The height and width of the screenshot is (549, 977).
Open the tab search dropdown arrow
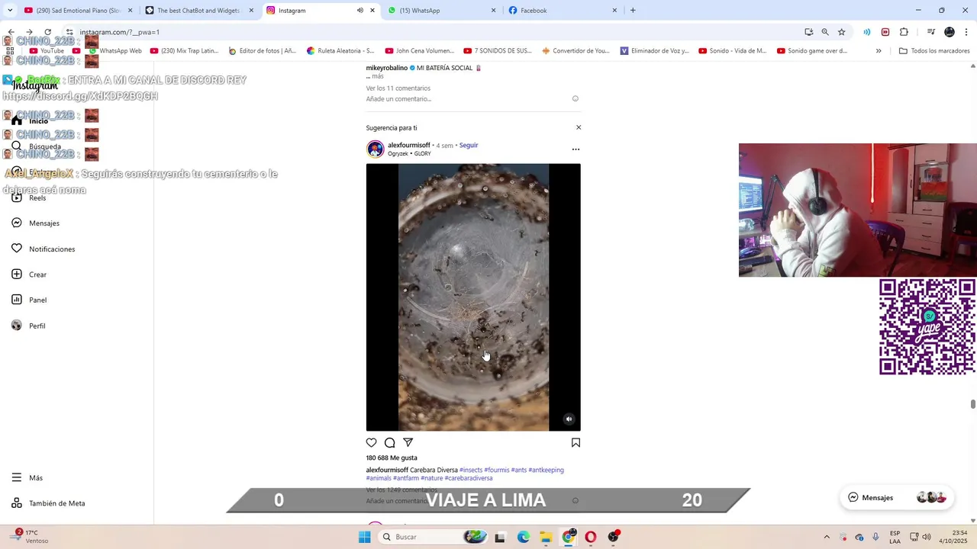click(x=10, y=11)
